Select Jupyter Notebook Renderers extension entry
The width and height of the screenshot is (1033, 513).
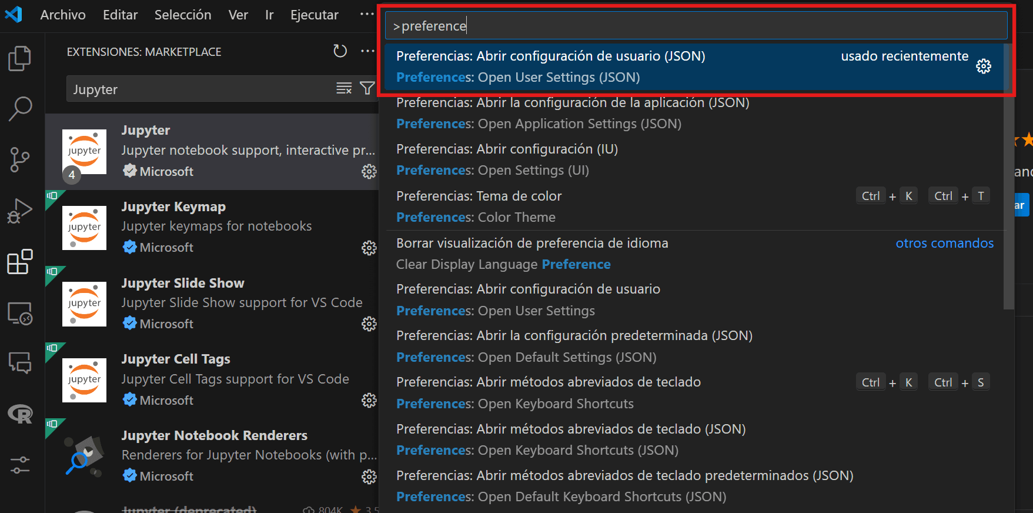(x=212, y=457)
